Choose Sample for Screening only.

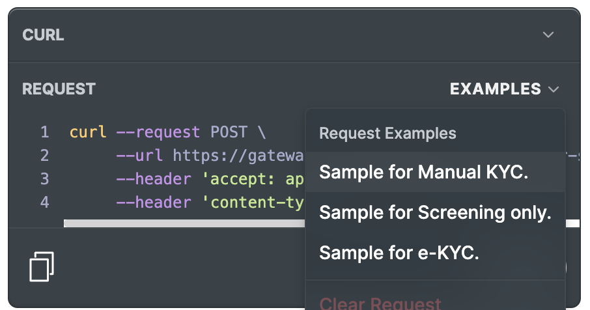coord(435,212)
